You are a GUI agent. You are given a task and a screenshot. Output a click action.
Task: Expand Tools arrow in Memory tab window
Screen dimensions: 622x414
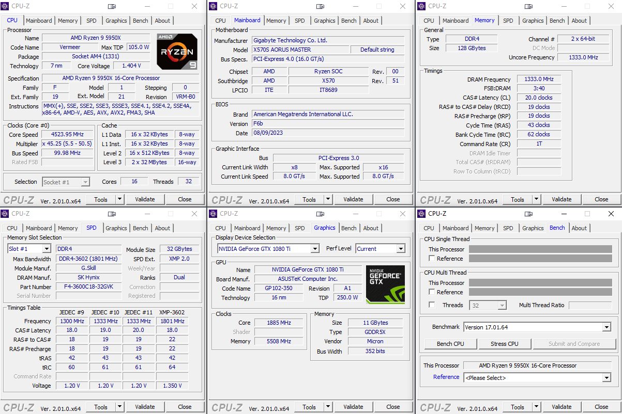[536, 199]
